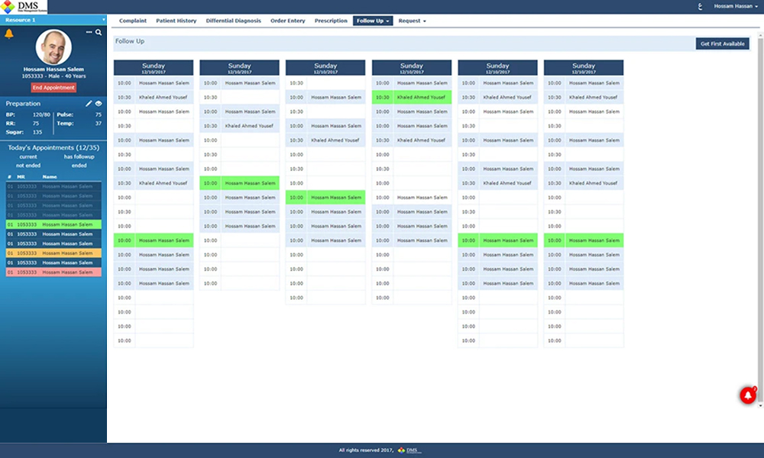Image resolution: width=764 pixels, height=458 pixels.
Task: Edit preparation vitals with pencil icon
Action: click(89, 103)
